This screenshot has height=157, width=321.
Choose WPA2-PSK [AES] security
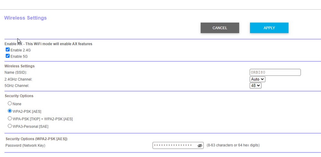(10, 111)
